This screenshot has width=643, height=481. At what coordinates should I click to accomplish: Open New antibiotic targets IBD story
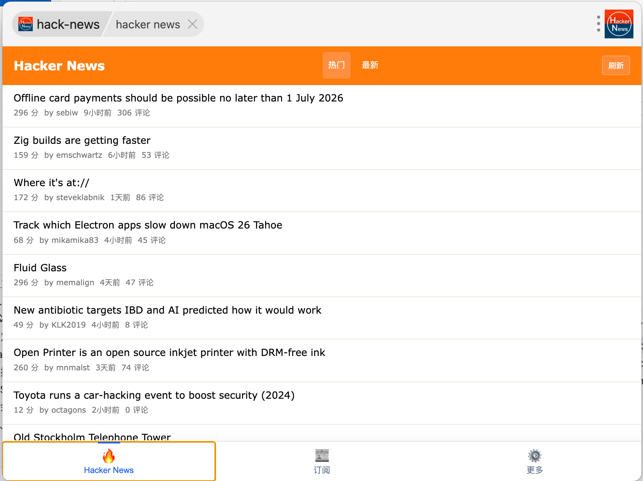[x=168, y=310]
